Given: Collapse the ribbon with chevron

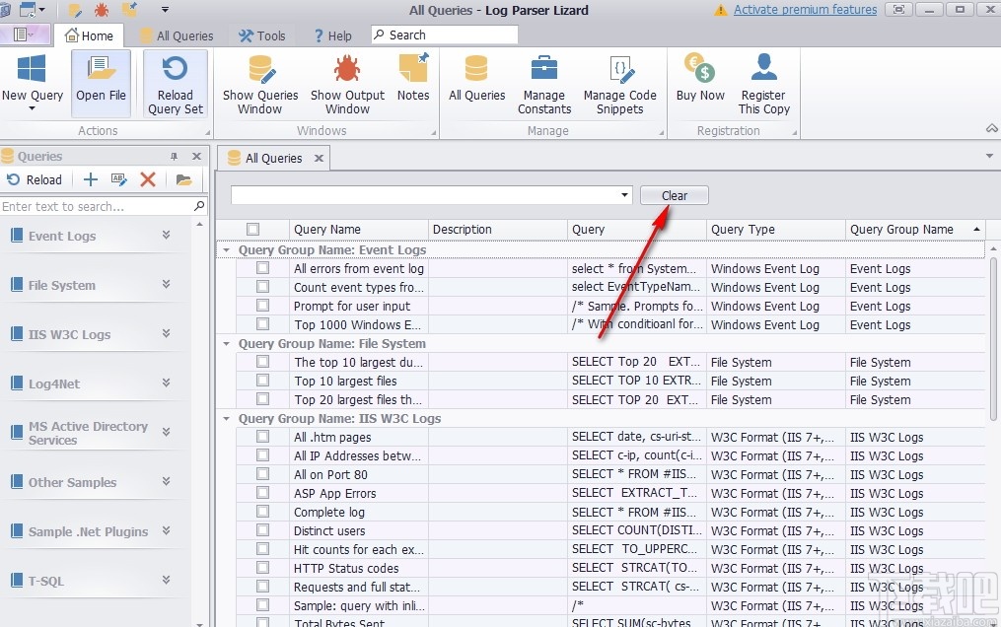Looking at the screenshot, I should 991,129.
